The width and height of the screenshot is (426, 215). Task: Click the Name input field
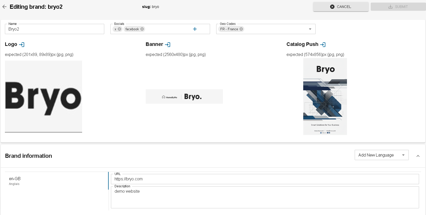[55, 29]
